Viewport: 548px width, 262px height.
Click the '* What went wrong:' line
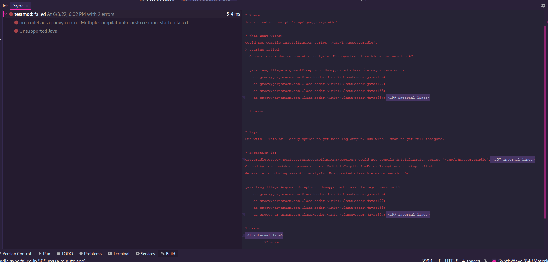point(264,36)
